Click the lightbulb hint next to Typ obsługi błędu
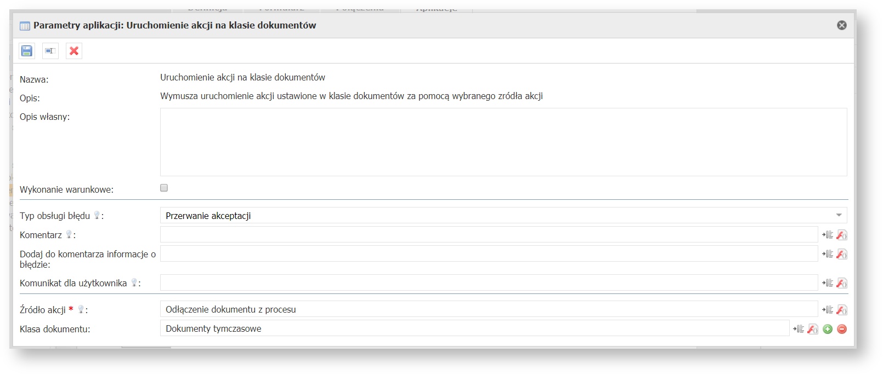 (x=97, y=215)
